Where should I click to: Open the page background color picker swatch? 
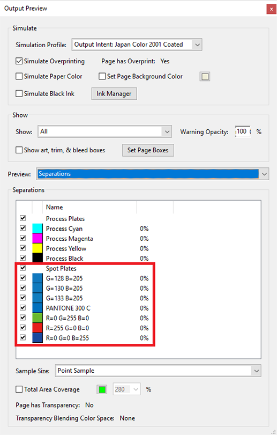click(205, 77)
